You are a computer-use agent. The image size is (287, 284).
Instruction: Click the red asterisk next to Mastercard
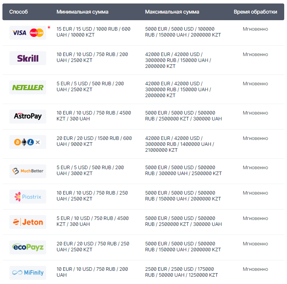49,27
